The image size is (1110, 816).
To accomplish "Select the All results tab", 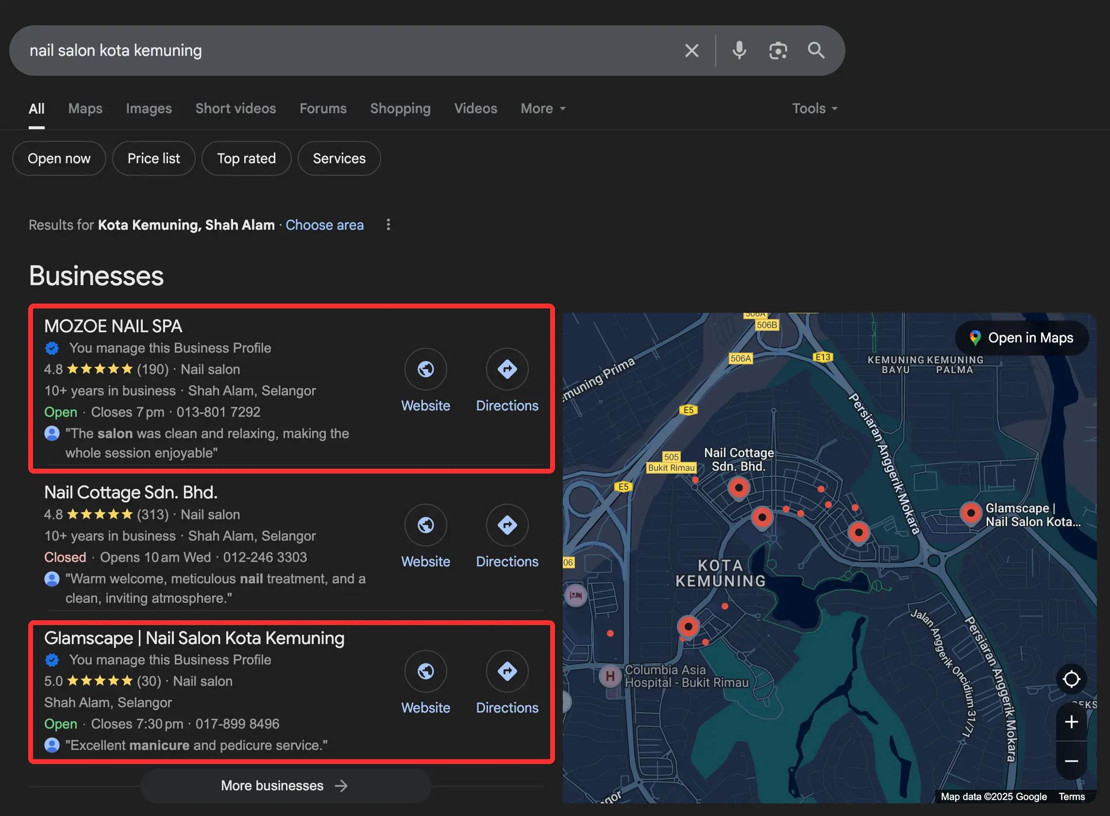I will pyautogui.click(x=36, y=108).
